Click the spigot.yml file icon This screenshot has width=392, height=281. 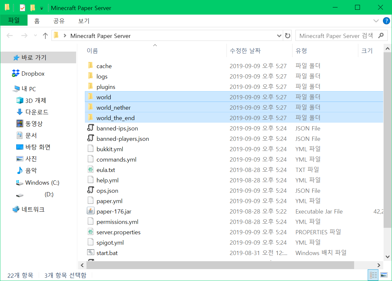point(90,242)
